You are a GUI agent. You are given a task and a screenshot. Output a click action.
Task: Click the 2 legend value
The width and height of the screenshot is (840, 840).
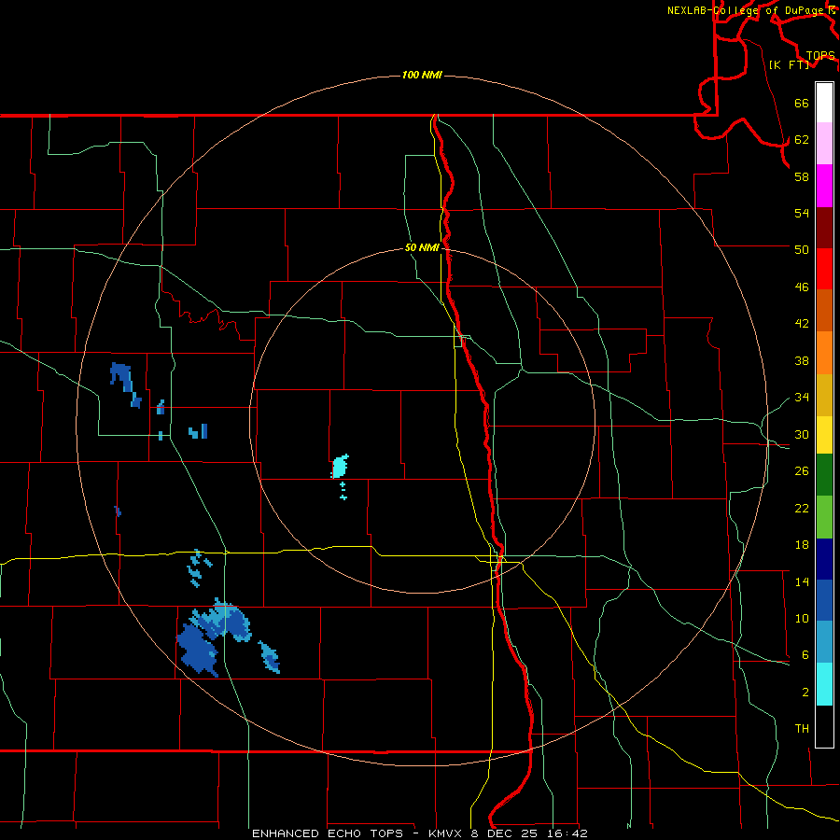(x=805, y=692)
